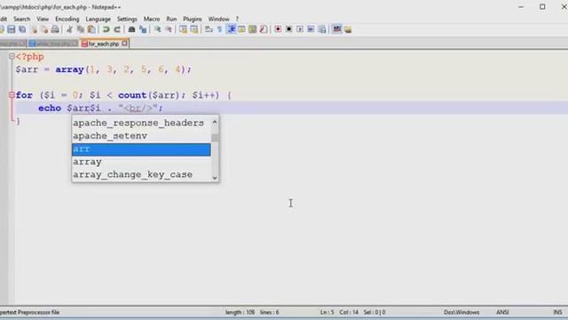Image resolution: width=568 pixels, height=320 pixels.
Task: Click the Save All toolbar icon
Action: tap(22, 29)
